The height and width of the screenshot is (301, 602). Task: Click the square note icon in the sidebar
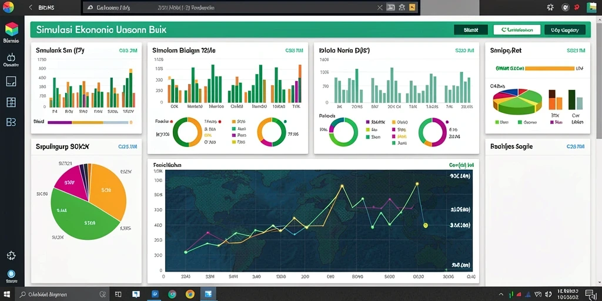(11, 81)
